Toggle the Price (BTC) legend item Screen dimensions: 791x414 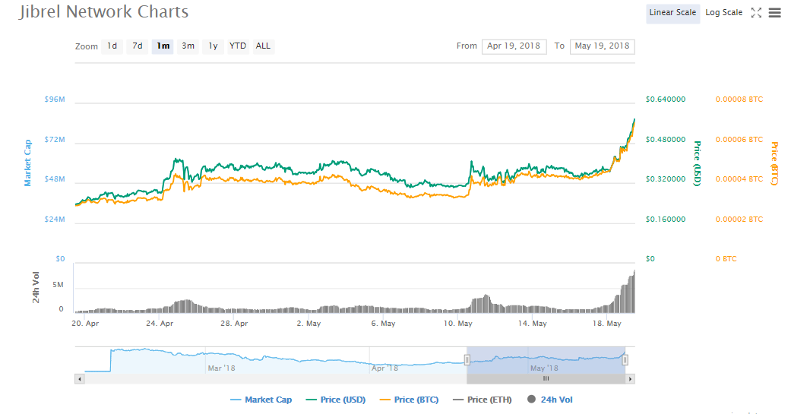(x=408, y=400)
